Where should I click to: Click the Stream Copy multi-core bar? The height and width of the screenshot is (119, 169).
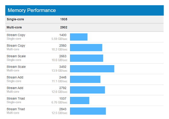86,48
